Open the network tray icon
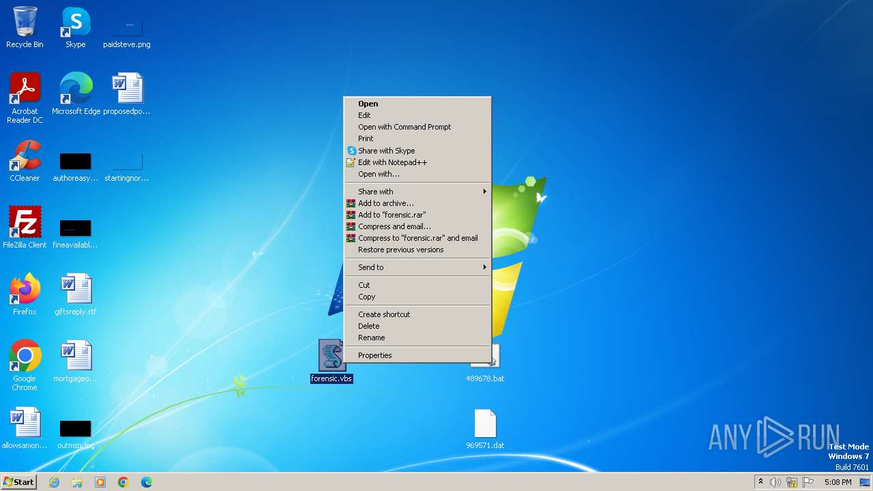The image size is (873, 491). pyautogui.click(x=792, y=482)
